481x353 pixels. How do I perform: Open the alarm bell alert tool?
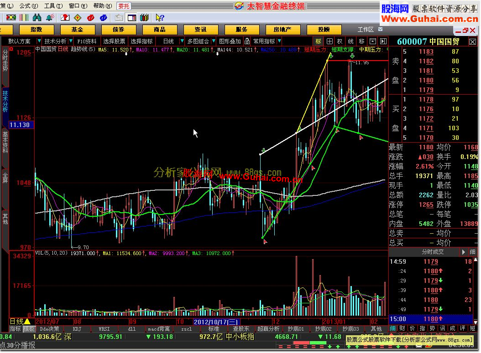[x=50, y=18]
